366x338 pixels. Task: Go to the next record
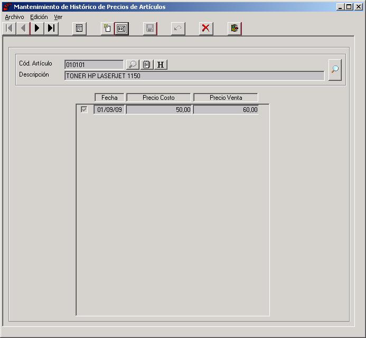(37, 29)
